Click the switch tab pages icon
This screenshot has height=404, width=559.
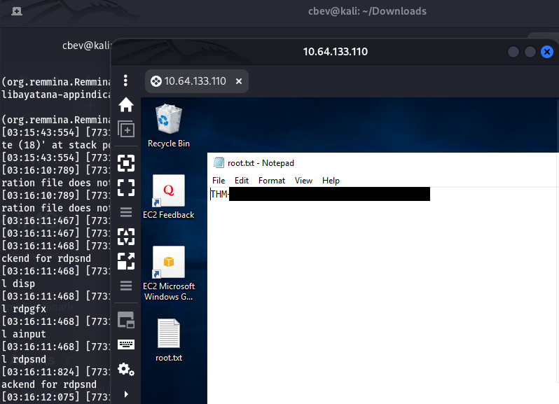click(x=126, y=320)
